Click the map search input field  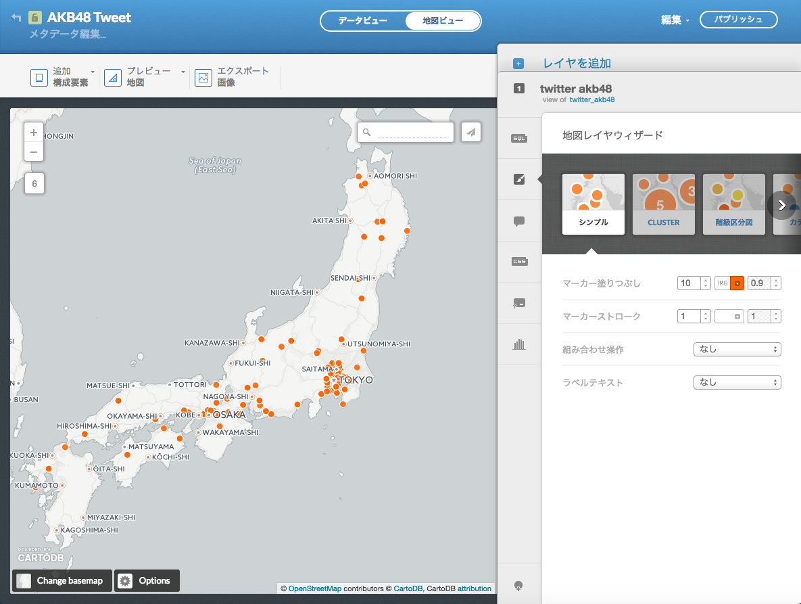click(413, 133)
